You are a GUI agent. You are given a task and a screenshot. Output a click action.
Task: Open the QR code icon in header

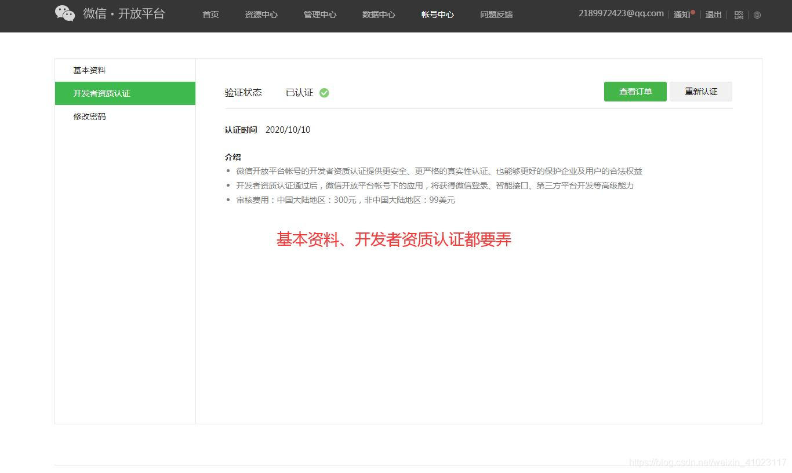click(739, 15)
